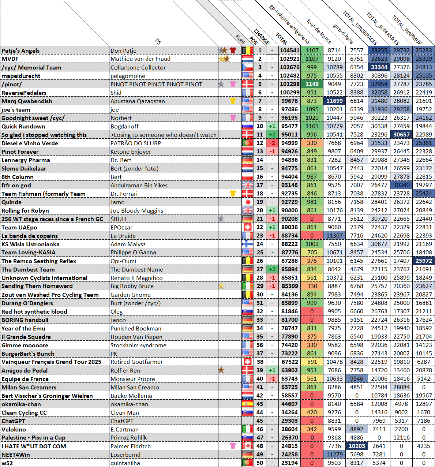Select the tour-de-france column header
This screenshot has height=467, width=435.
pyautogui.click(x=319, y=31)
